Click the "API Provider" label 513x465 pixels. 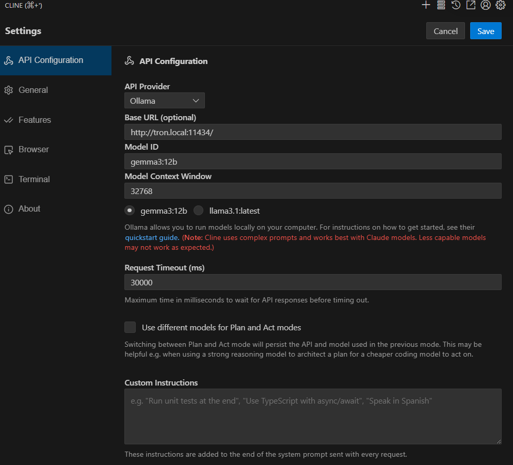point(147,86)
